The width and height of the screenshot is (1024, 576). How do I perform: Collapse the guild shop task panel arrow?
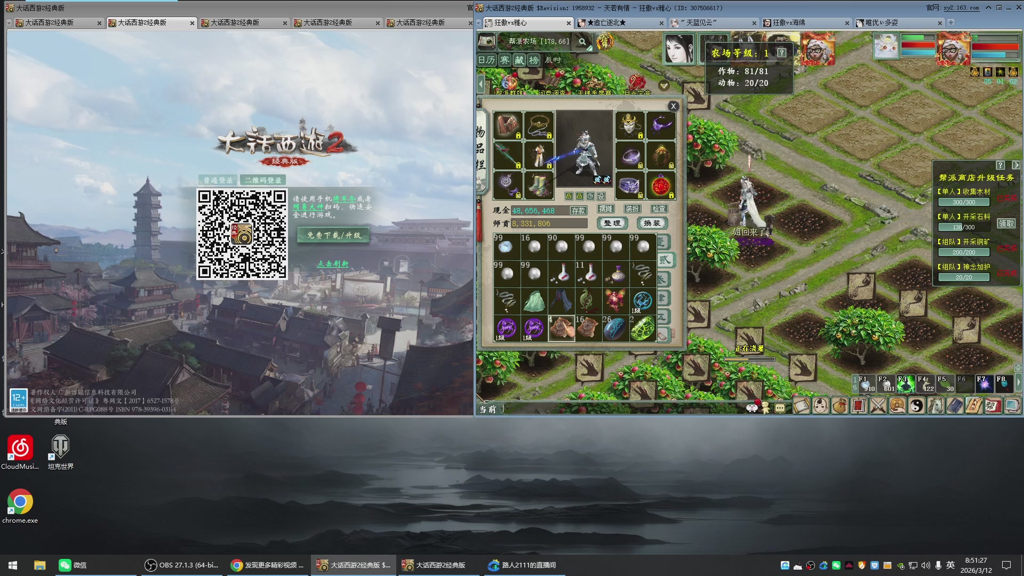1016,165
